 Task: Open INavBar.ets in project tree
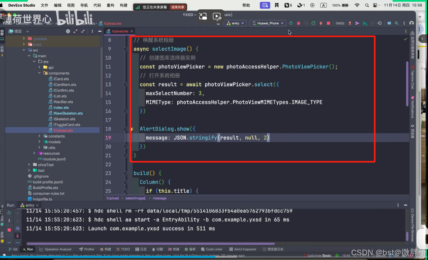click(x=63, y=102)
